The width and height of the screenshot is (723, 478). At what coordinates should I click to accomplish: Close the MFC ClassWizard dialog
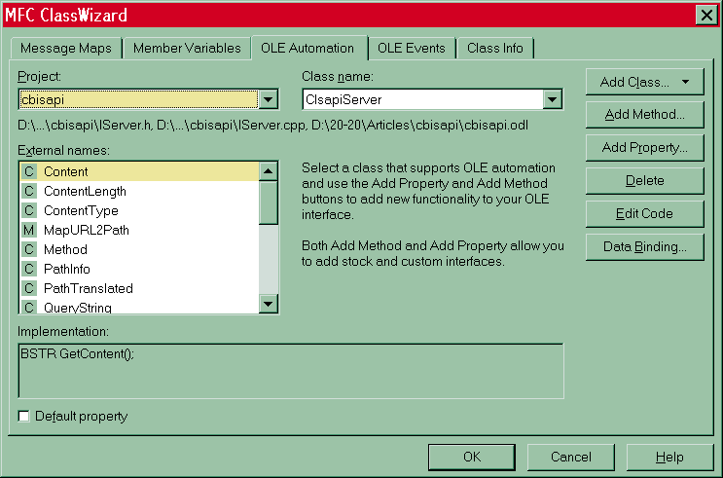(x=705, y=15)
